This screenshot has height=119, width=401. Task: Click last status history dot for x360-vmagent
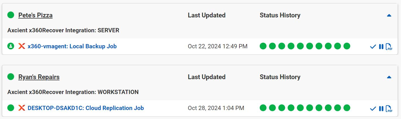(x=347, y=46)
